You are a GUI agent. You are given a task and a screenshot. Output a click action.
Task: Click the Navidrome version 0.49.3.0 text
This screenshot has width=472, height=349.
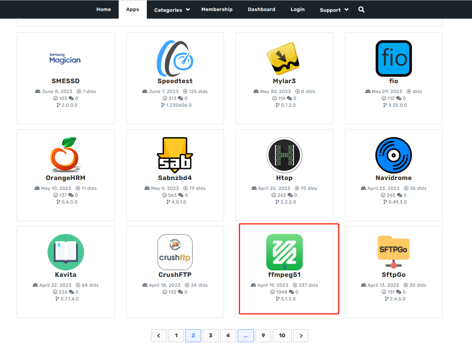(x=397, y=202)
